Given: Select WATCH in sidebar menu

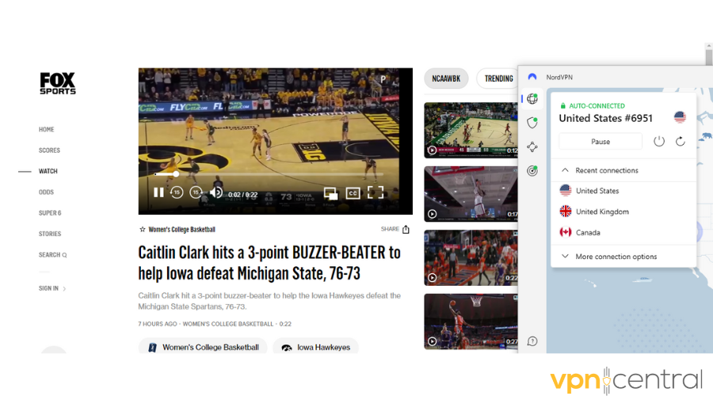Looking at the screenshot, I should click(48, 171).
